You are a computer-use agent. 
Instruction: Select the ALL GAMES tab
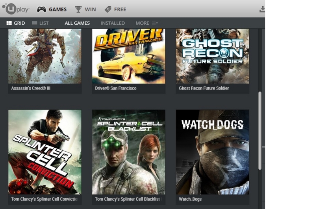pos(77,23)
